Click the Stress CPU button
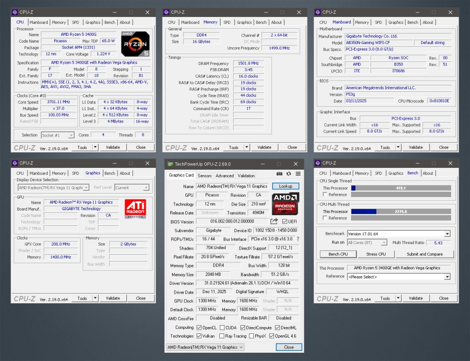This screenshot has height=361, width=470. 376,254
